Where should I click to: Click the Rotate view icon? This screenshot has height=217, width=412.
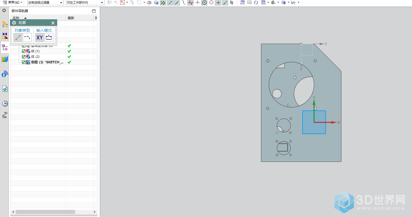(256, 2)
